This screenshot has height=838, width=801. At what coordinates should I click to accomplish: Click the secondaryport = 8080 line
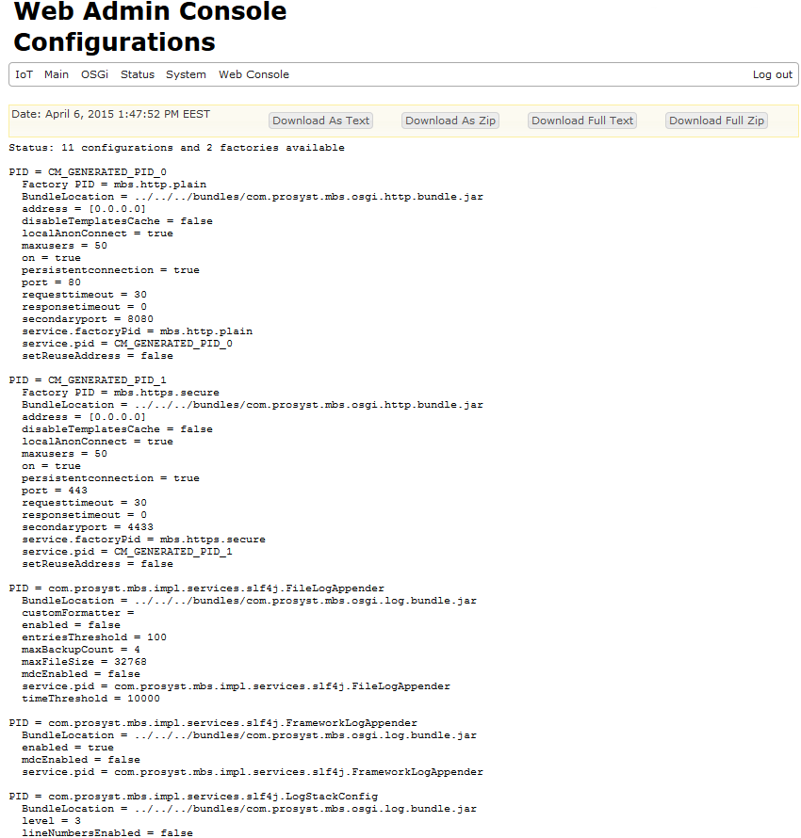click(x=88, y=319)
